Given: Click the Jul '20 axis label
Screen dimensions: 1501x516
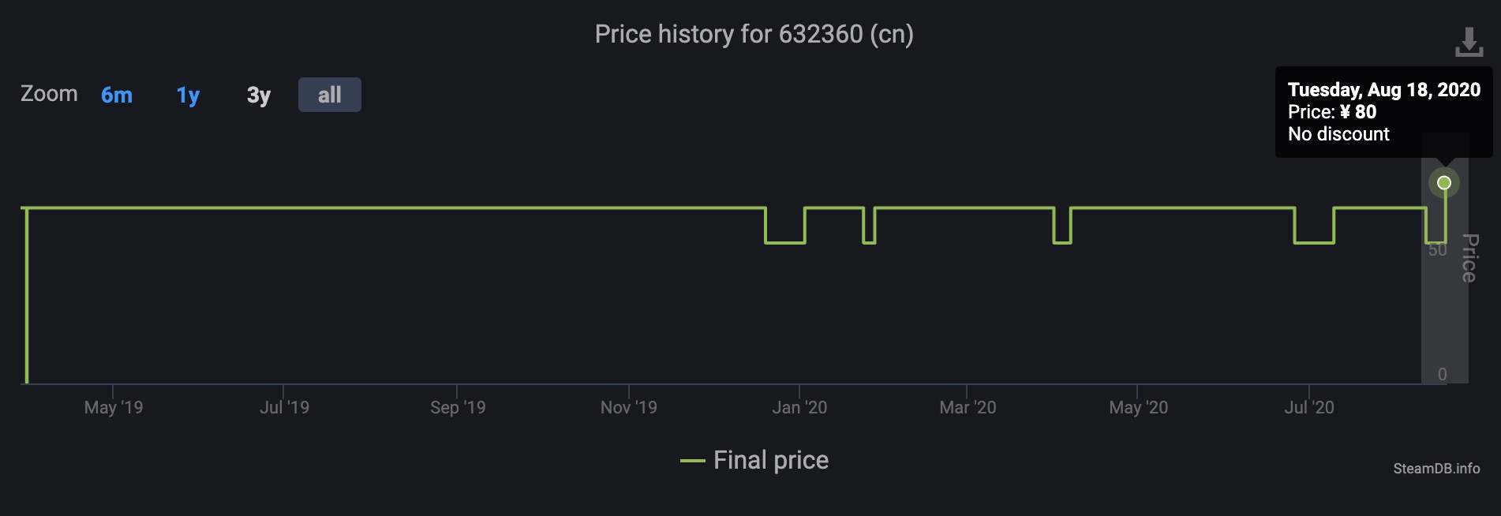Looking at the screenshot, I should tap(1309, 407).
